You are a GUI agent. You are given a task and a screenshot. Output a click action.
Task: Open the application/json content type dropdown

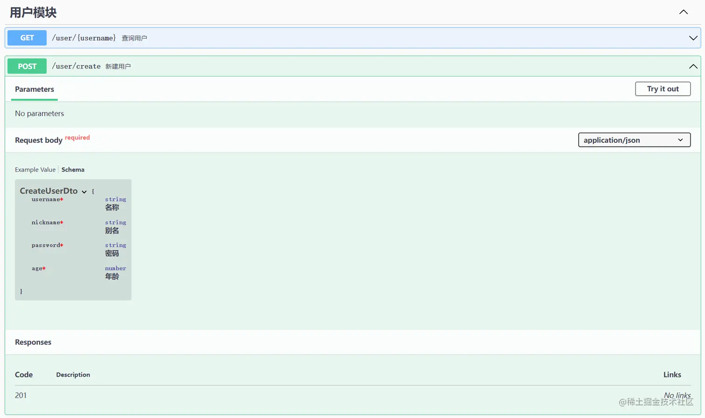634,140
